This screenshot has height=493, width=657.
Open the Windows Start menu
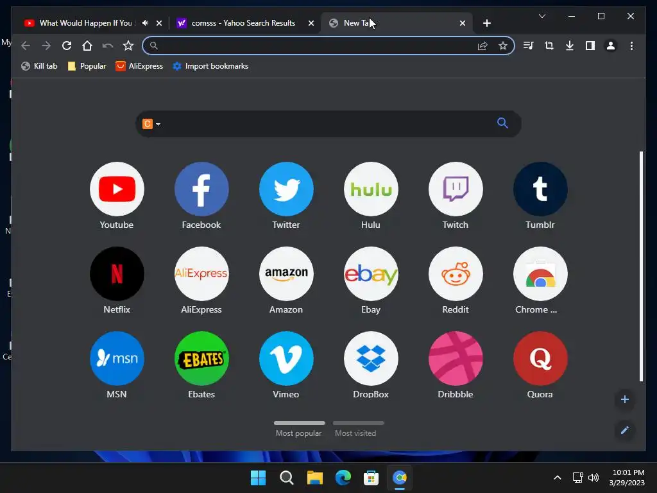[x=258, y=478]
